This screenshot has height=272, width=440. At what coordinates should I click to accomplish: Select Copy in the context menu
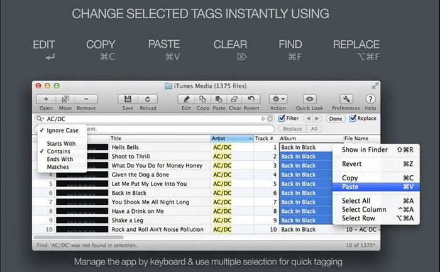coord(376,178)
